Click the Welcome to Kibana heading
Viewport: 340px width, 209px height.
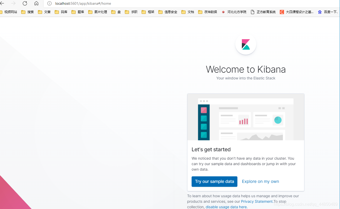[246, 69]
